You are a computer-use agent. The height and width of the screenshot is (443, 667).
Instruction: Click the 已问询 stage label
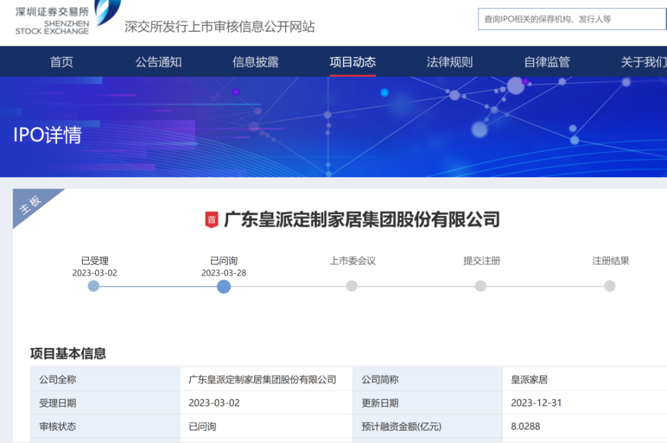224,260
